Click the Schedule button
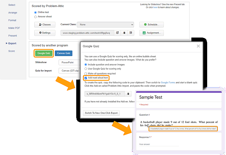The height and width of the screenshot is (155, 226). 152,25
